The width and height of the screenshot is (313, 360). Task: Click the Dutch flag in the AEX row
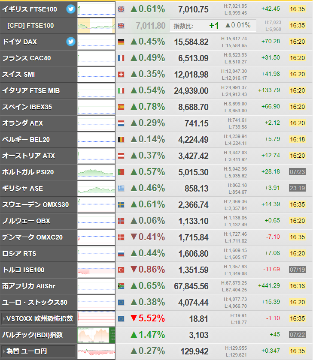[121, 123]
